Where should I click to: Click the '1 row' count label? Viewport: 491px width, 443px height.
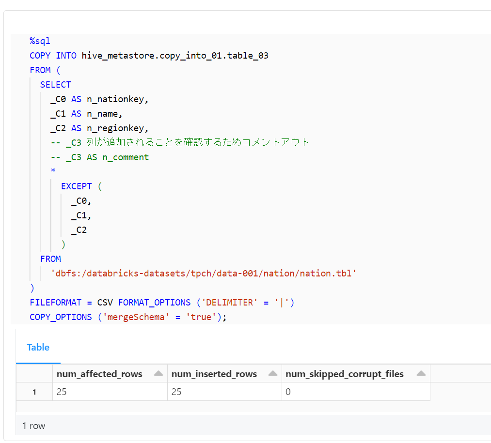(x=34, y=426)
